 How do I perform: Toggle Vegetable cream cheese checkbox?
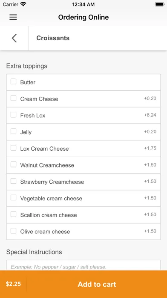pos(14,198)
